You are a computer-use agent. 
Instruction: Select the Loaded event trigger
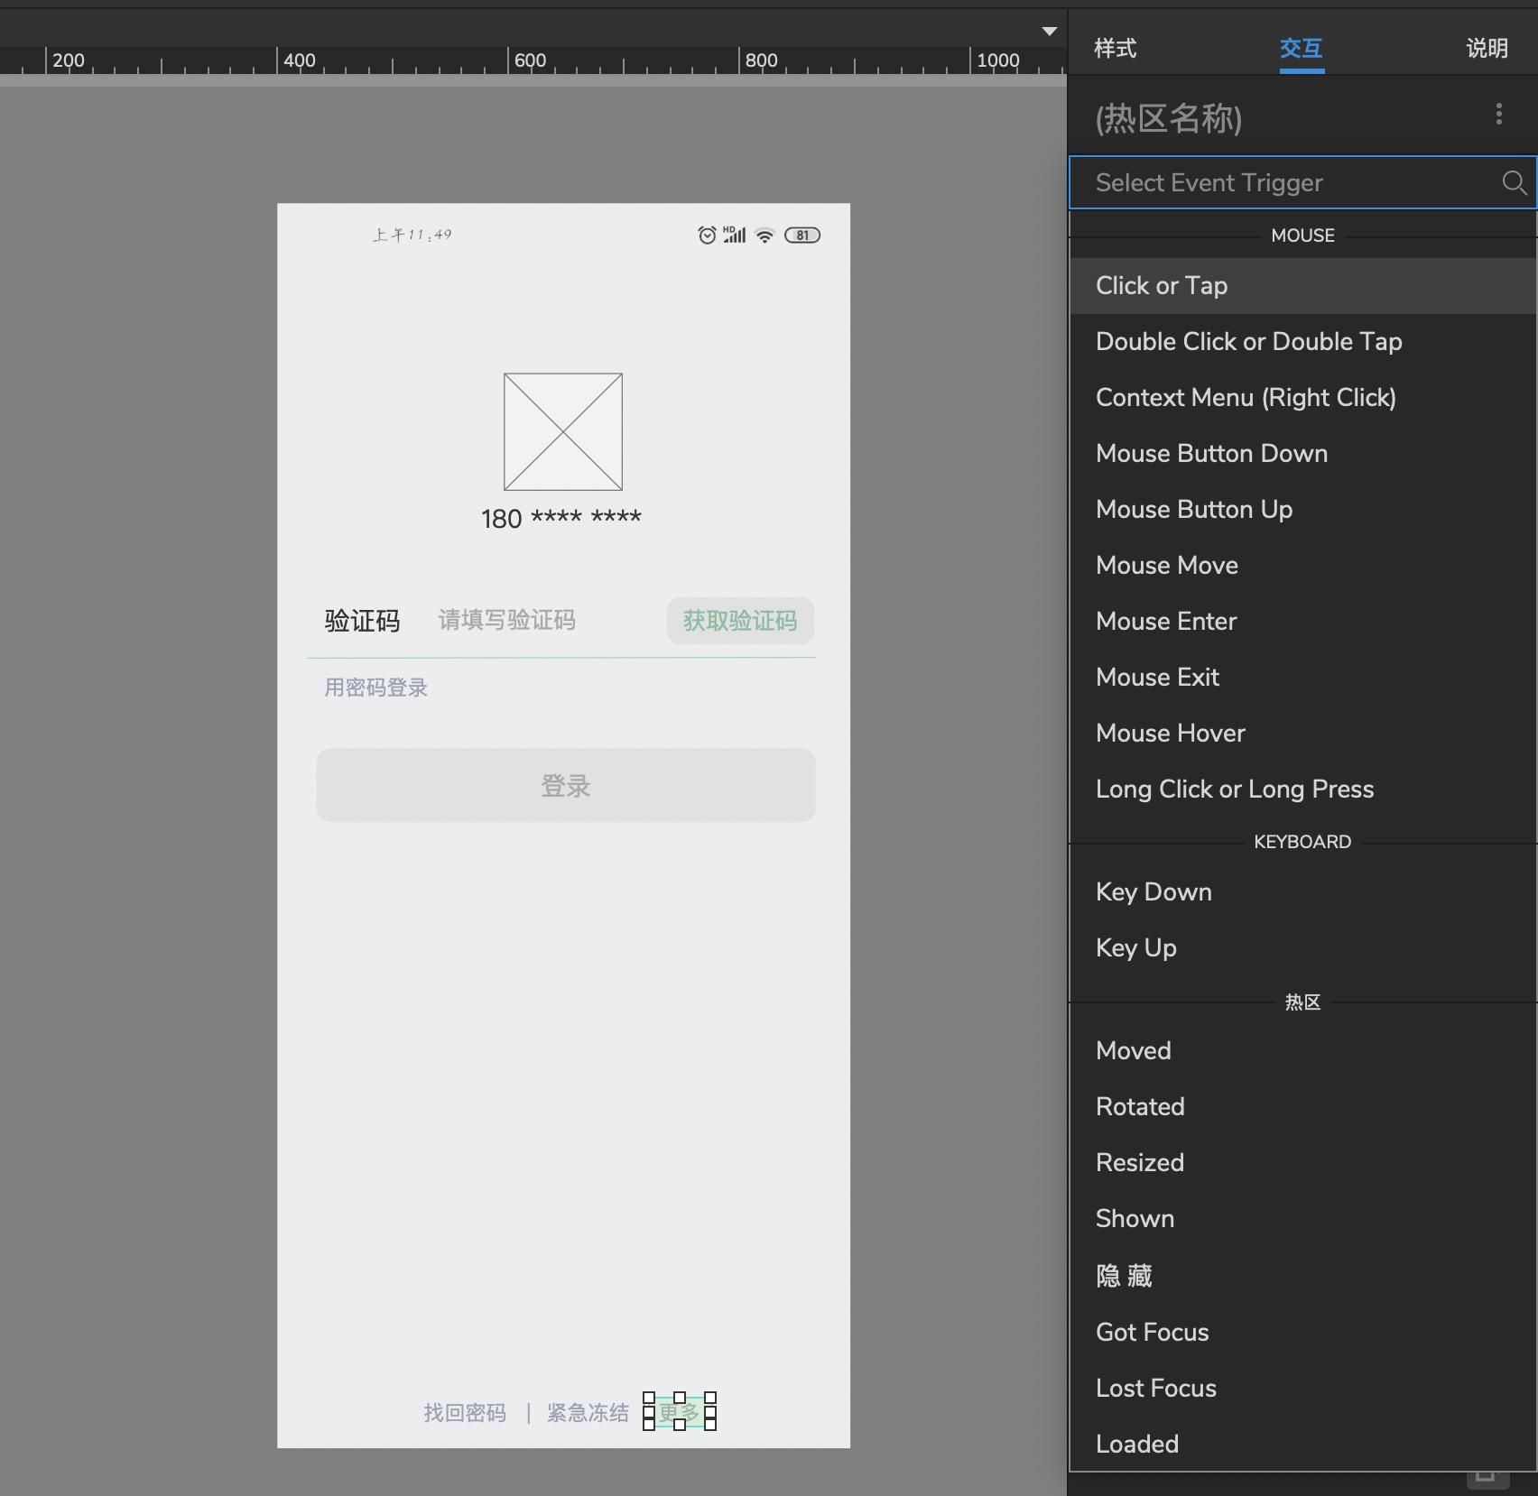click(x=1136, y=1445)
